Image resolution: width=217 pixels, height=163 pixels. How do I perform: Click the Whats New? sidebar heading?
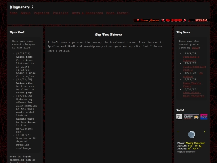tap(17, 33)
